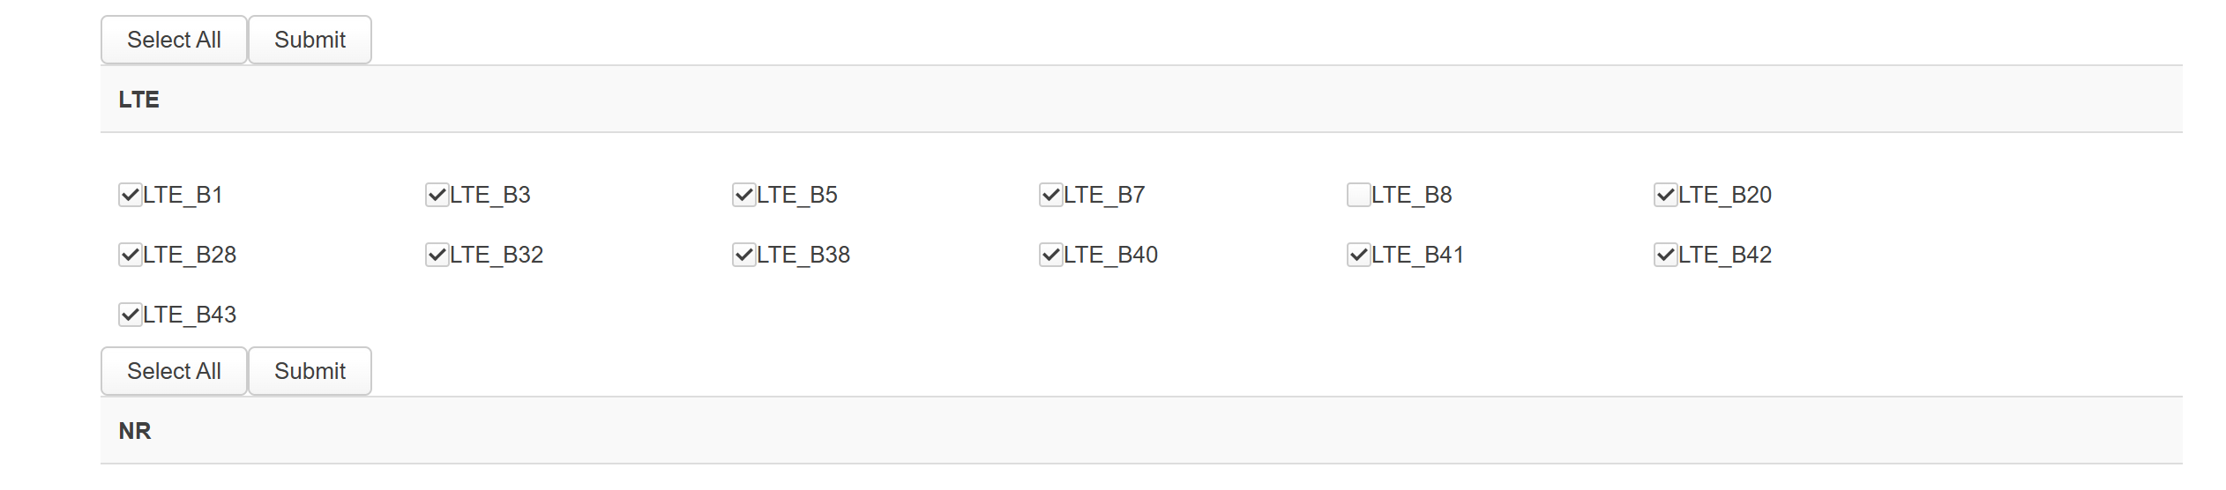2226x490 pixels.
Task: Uncheck the LTE_B42 checkbox
Action: point(1666,255)
